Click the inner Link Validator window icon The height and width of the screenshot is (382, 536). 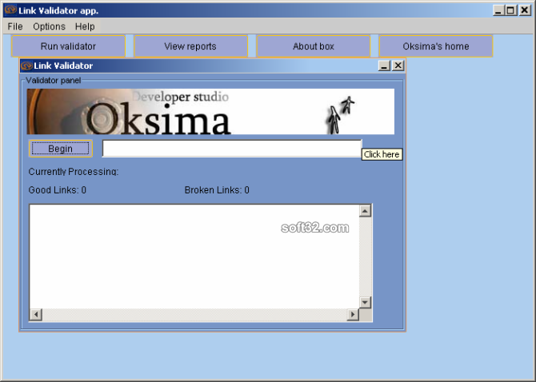(26, 66)
